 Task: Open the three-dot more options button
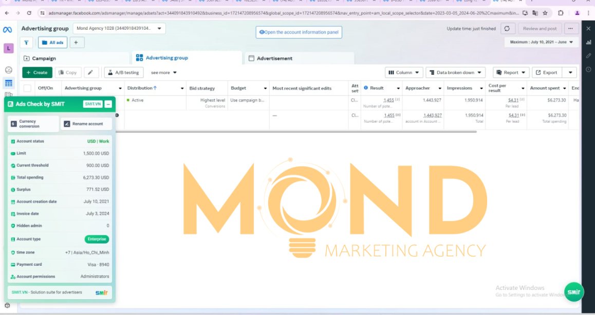pos(570,28)
